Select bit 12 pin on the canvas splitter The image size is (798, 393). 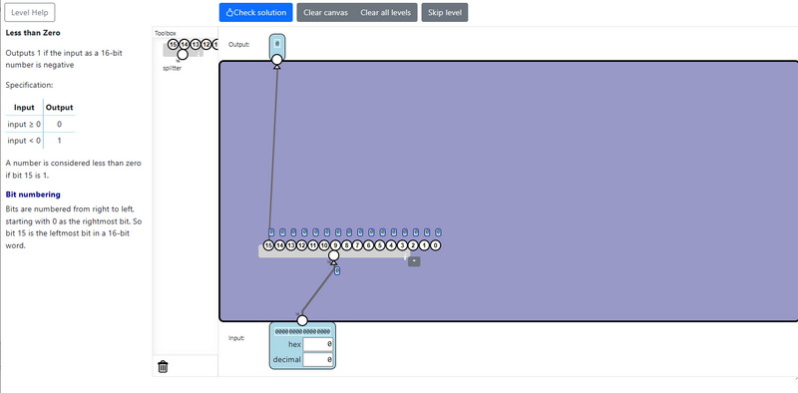tap(302, 245)
